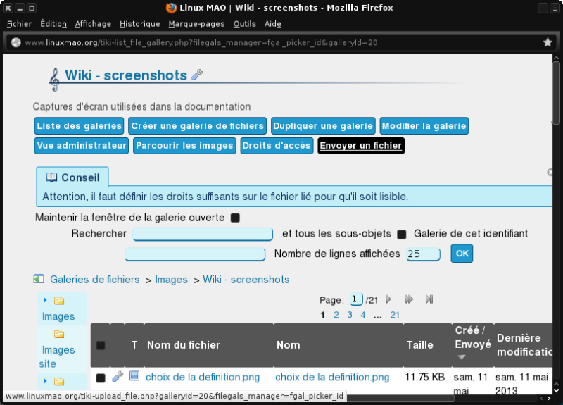This screenshot has width=563, height=405.
Task: Click the wrench icon beside Wiki - screenshots title
Action: pyautogui.click(x=197, y=75)
